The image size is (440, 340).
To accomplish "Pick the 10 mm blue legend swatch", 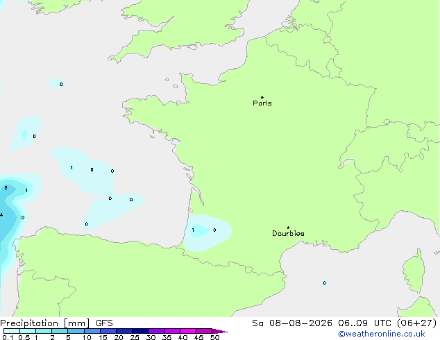I will click(92, 331).
